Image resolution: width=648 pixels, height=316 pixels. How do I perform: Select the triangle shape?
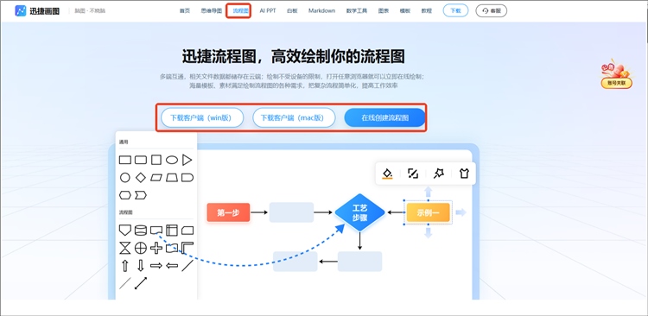tap(187, 160)
